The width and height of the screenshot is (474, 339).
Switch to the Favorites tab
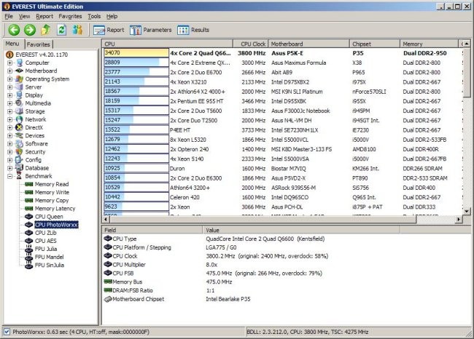pos(39,44)
